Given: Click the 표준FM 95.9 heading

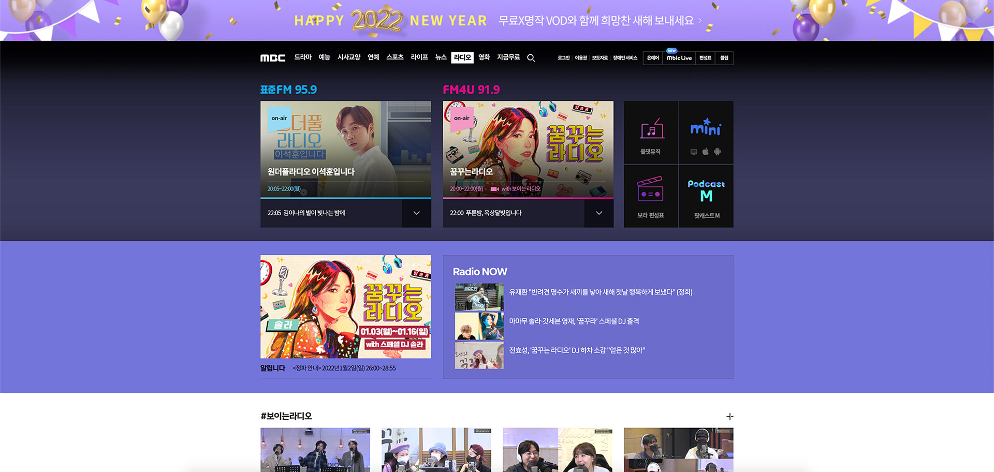Looking at the screenshot, I should [x=288, y=90].
